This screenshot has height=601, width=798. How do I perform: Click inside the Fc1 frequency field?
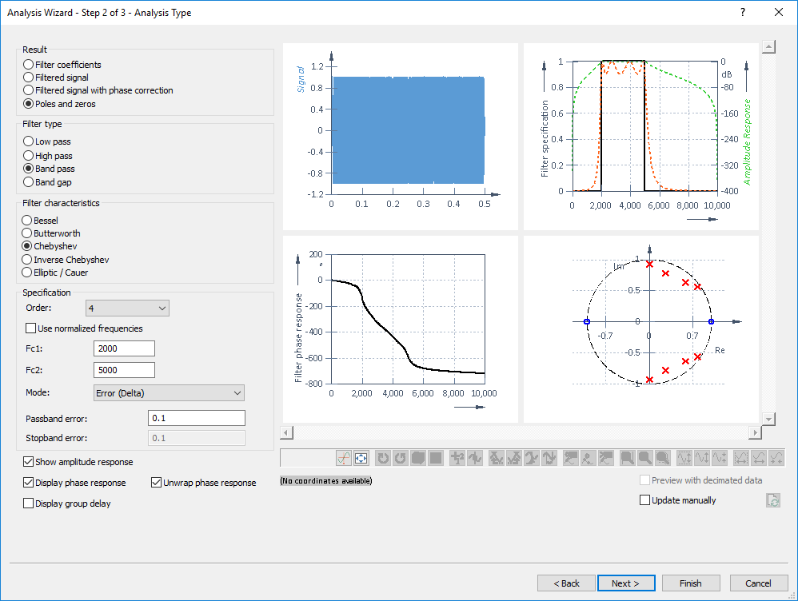pos(124,348)
